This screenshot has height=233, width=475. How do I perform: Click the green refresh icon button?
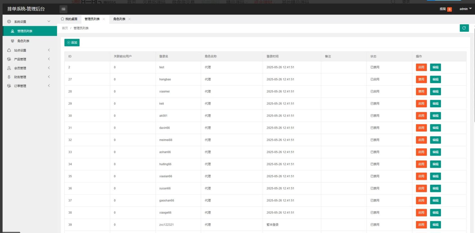click(464, 28)
